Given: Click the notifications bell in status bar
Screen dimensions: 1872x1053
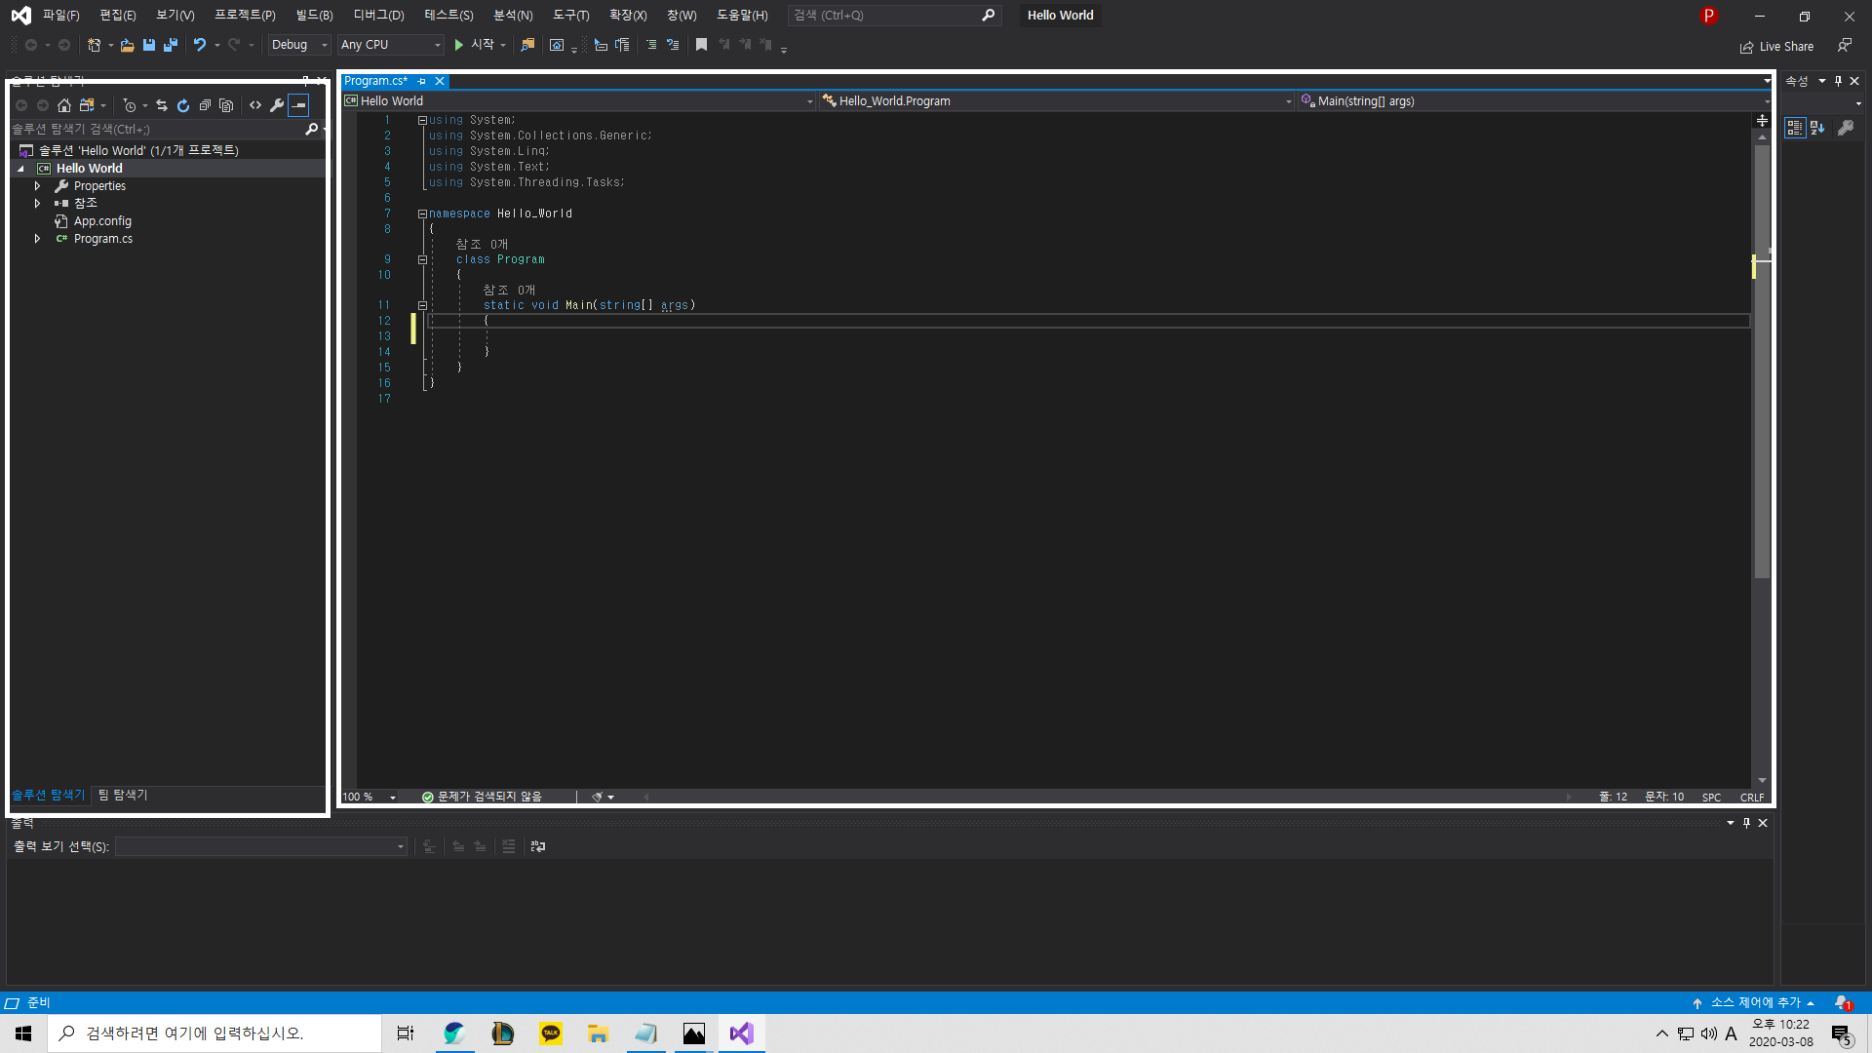Looking at the screenshot, I should coord(1842,1003).
